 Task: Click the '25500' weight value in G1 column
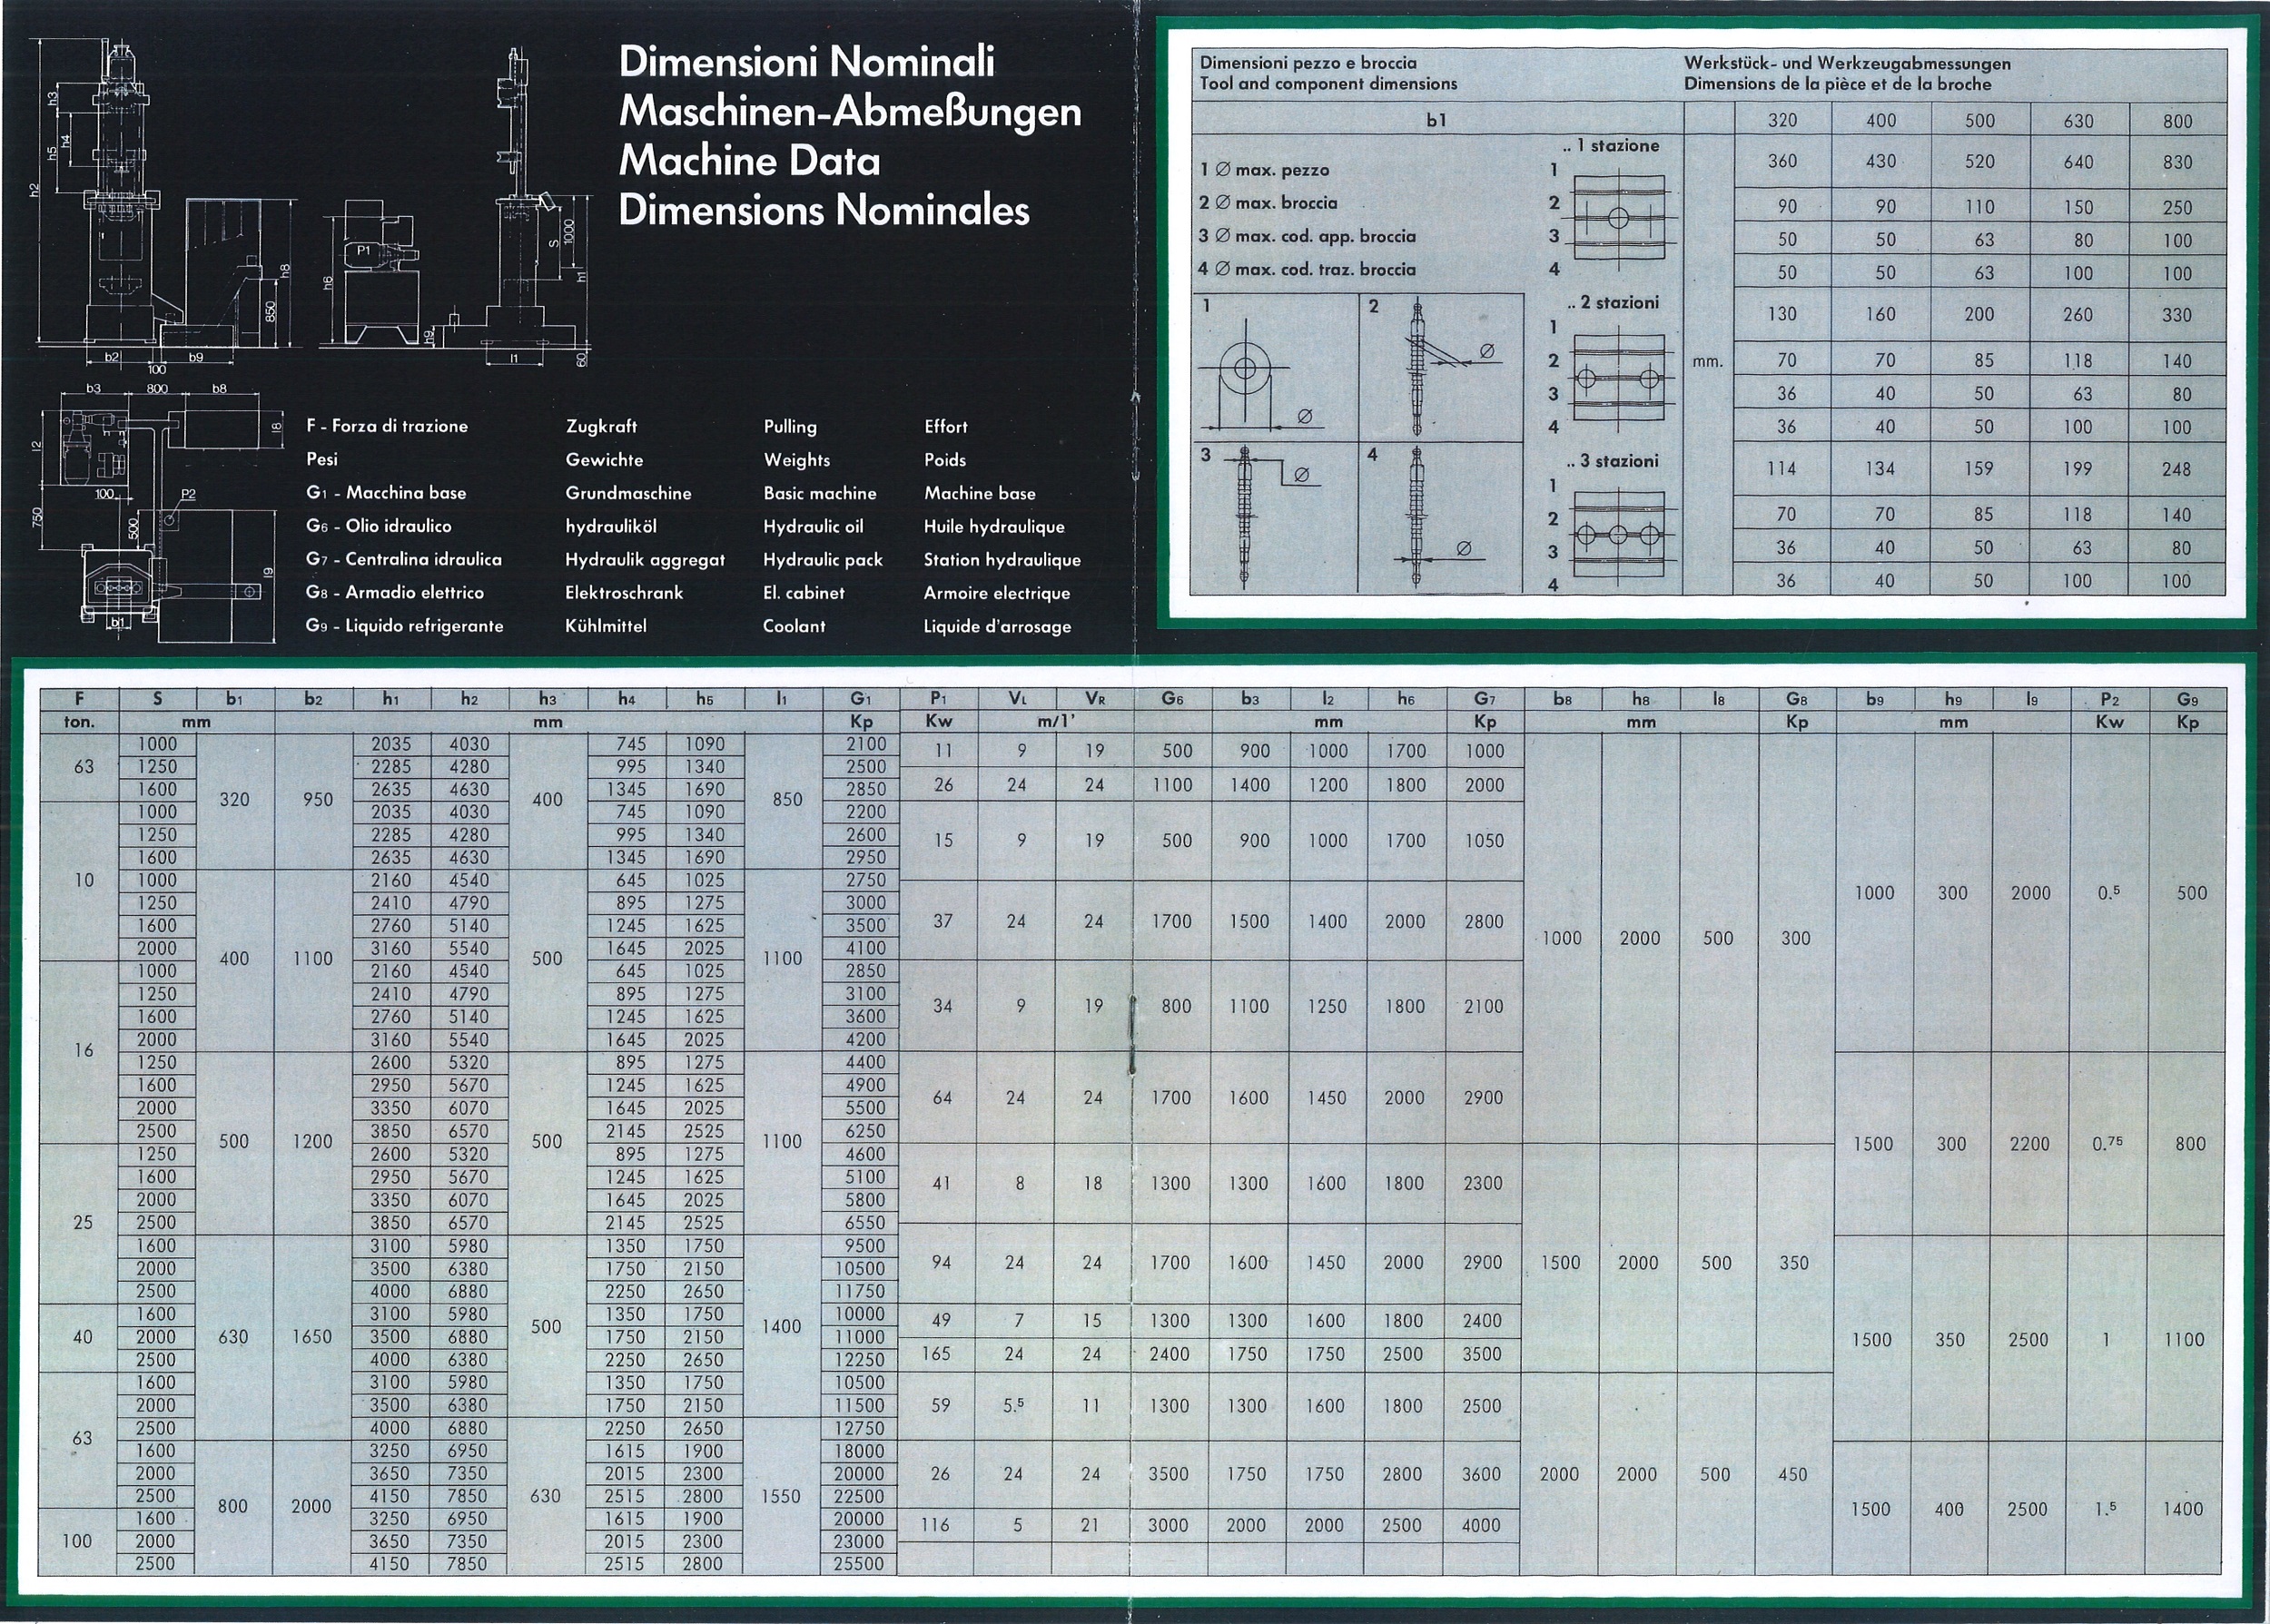(859, 1563)
